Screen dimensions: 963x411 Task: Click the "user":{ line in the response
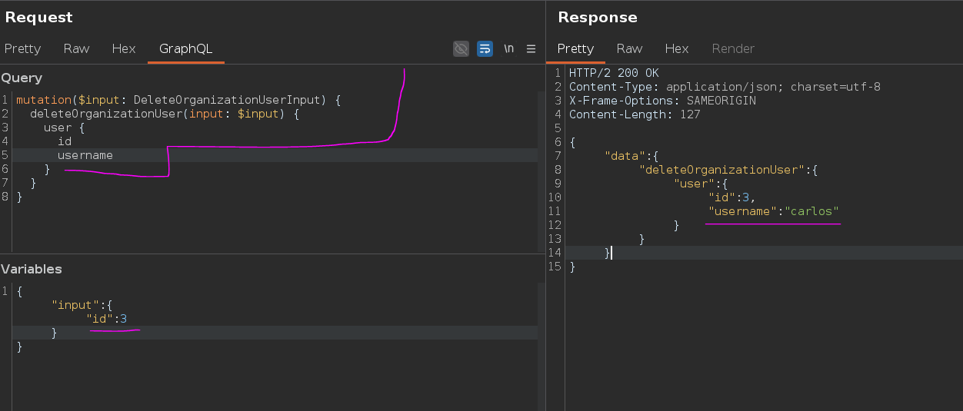click(701, 184)
